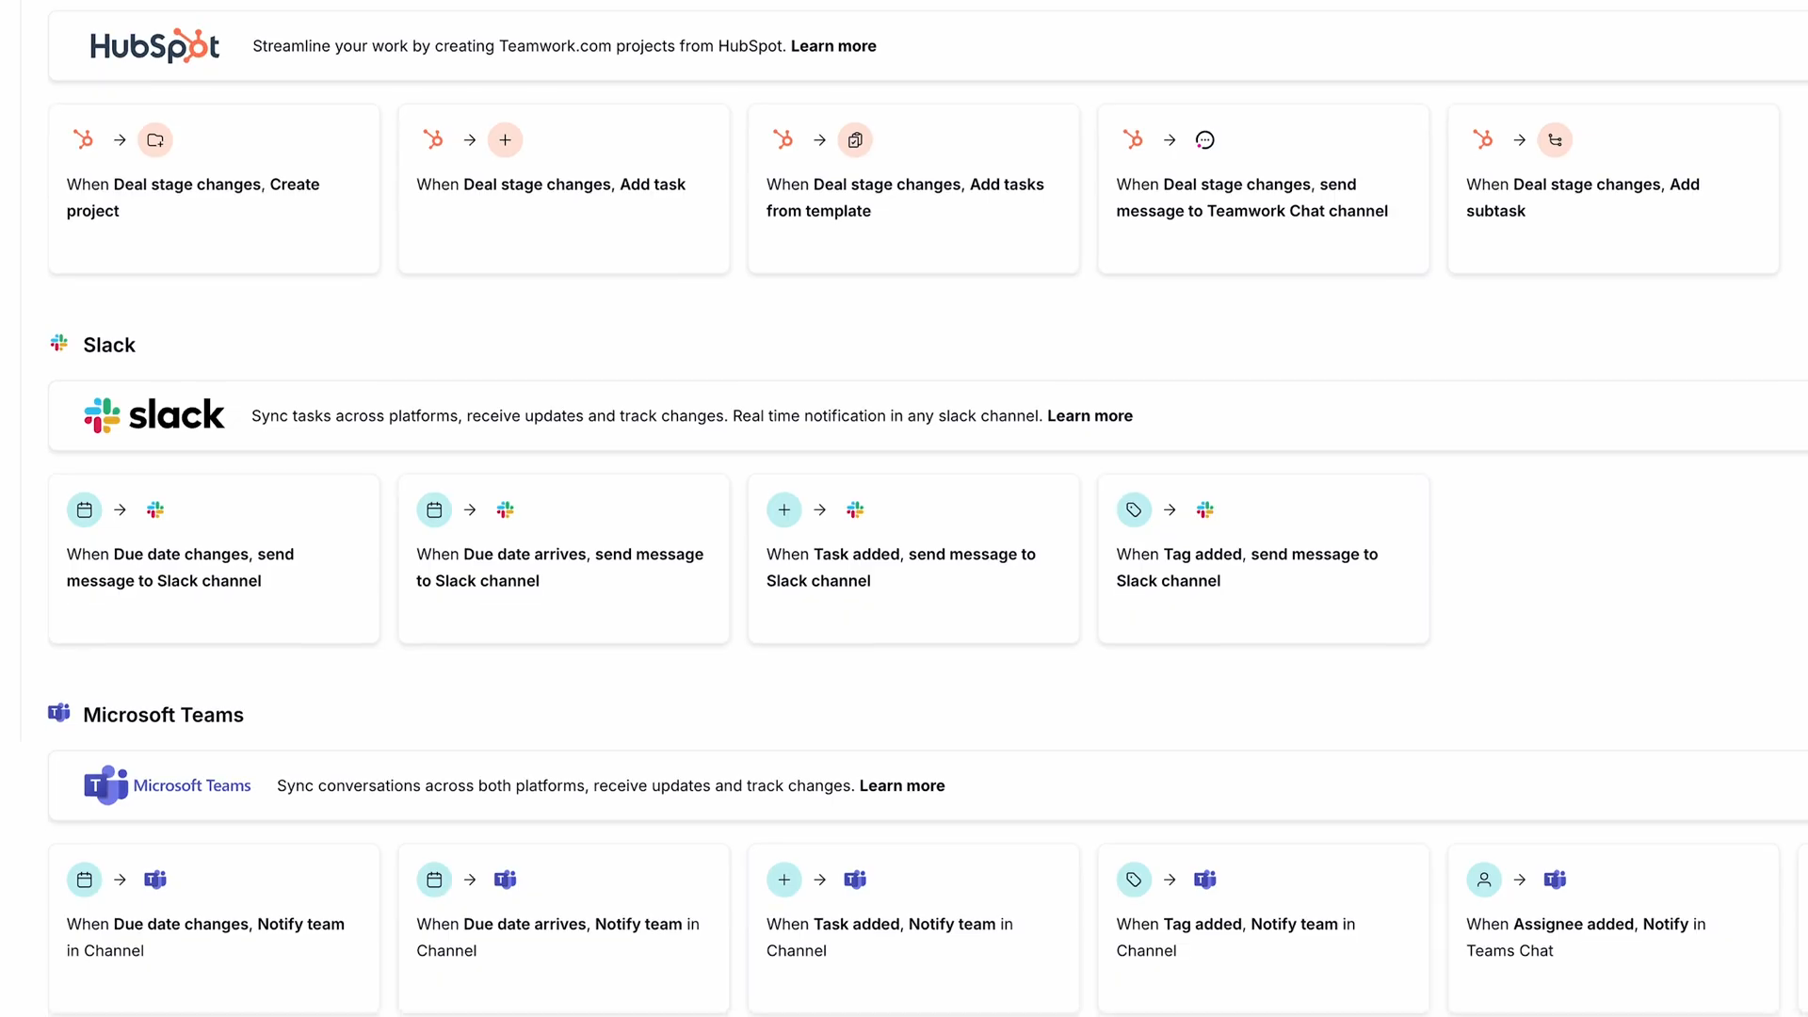Viewport: 1808px width, 1017px height.
Task: Click the Teams icon in the Due date arrives Teams card
Action: pyautogui.click(x=506, y=880)
